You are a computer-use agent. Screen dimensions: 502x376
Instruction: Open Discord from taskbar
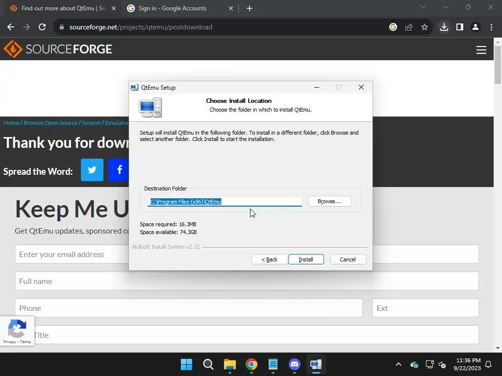(295, 364)
